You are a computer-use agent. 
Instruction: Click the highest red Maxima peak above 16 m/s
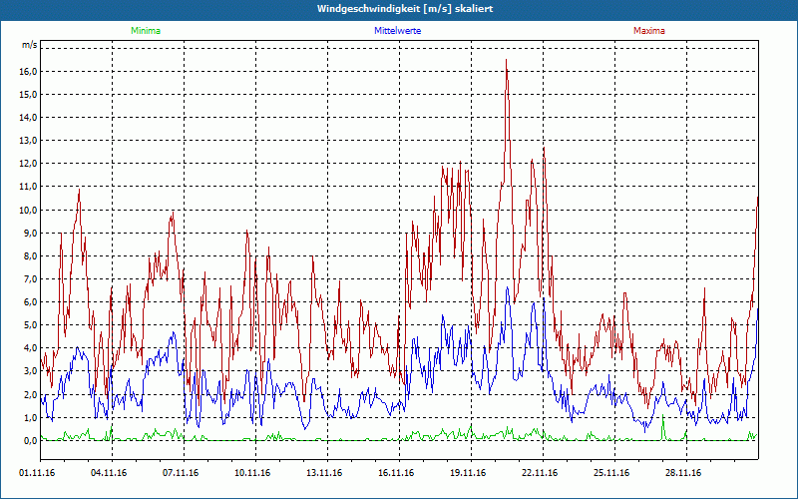coord(506,61)
